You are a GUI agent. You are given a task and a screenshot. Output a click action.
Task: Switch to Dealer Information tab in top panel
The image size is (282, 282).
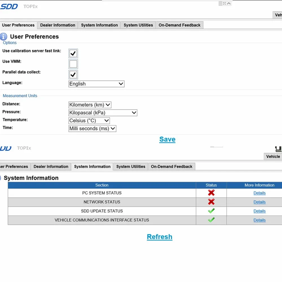click(58, 25)
